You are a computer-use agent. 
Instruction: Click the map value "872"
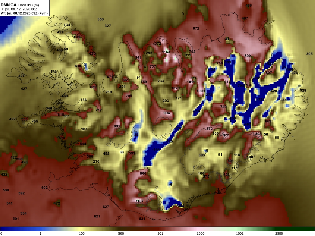coord(209,129)
